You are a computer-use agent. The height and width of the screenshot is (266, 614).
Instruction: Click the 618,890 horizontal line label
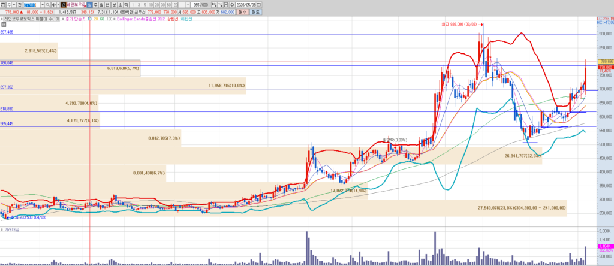coord(7,109)
